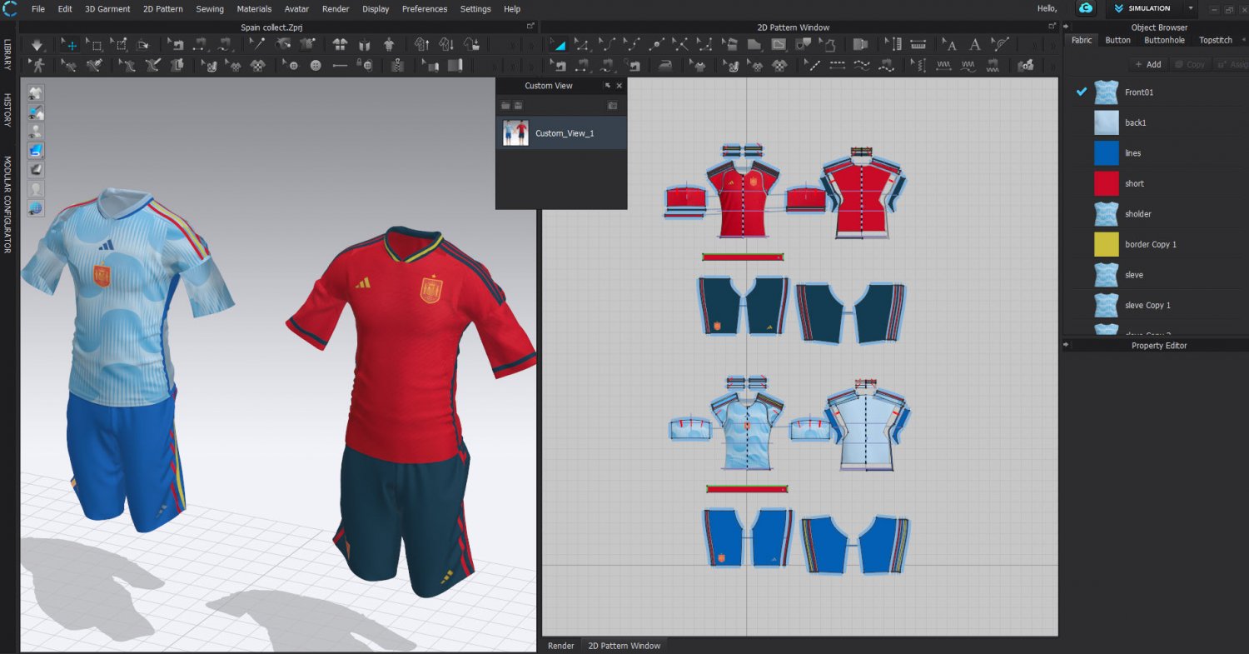
Task: Toggle the gray monochrome surface icon
Action: click(x=36, y=170)
